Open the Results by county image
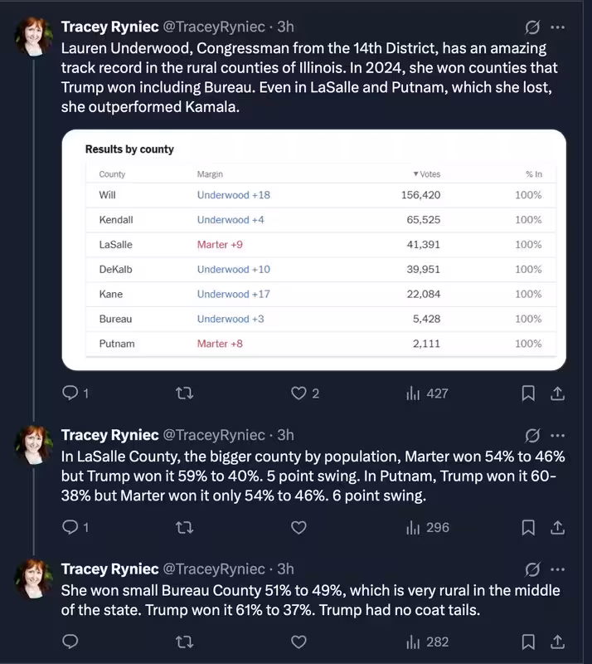The image size is (592, 664). click(314, 250)
